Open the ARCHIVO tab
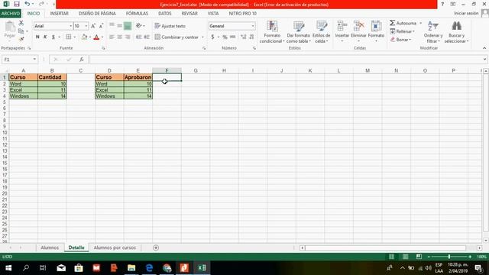 (10, 14)
